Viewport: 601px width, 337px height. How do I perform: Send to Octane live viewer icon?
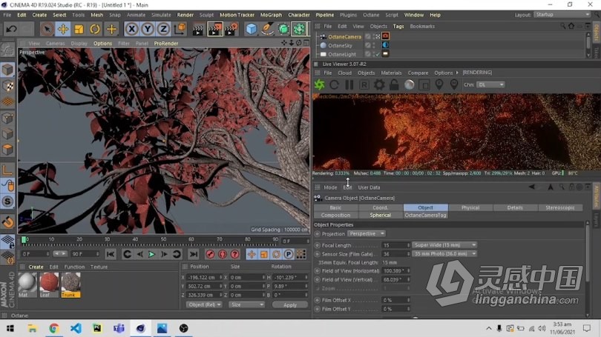coord(319,84)
